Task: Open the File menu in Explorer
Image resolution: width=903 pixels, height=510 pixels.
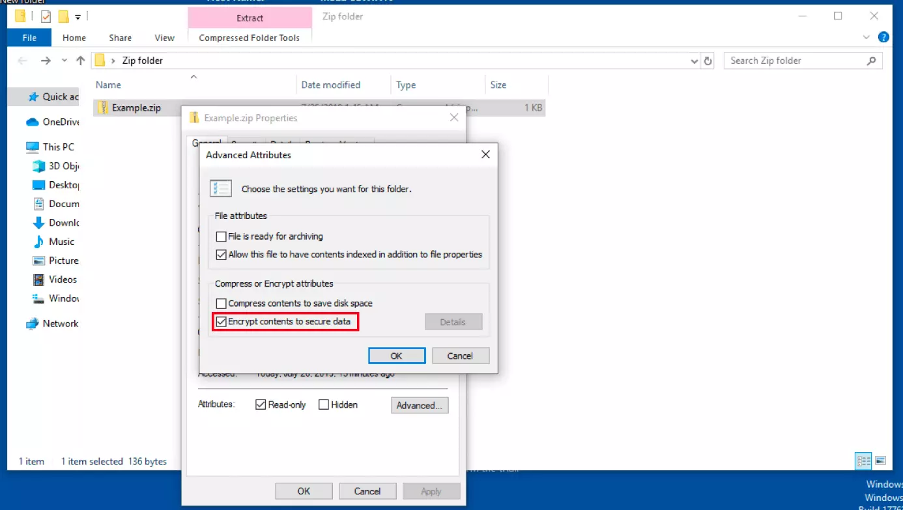Action: 29,38
